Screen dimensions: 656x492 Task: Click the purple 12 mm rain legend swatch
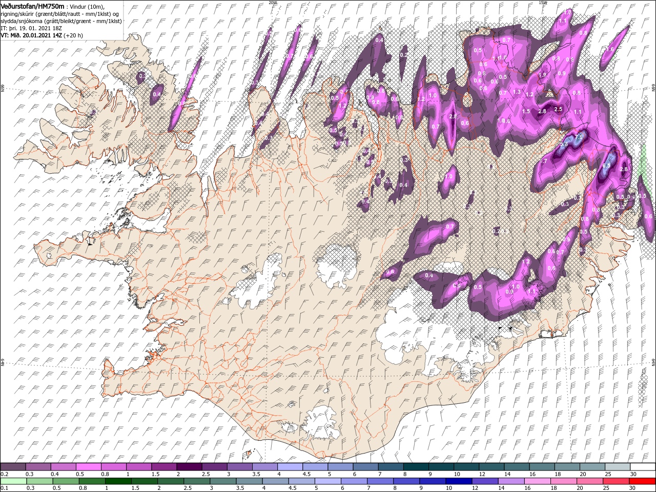pos(485,481)
